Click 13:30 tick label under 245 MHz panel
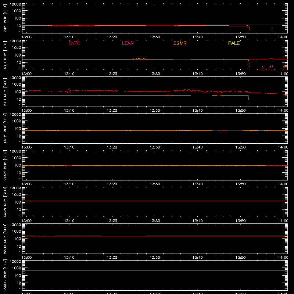 pos(155,37)
